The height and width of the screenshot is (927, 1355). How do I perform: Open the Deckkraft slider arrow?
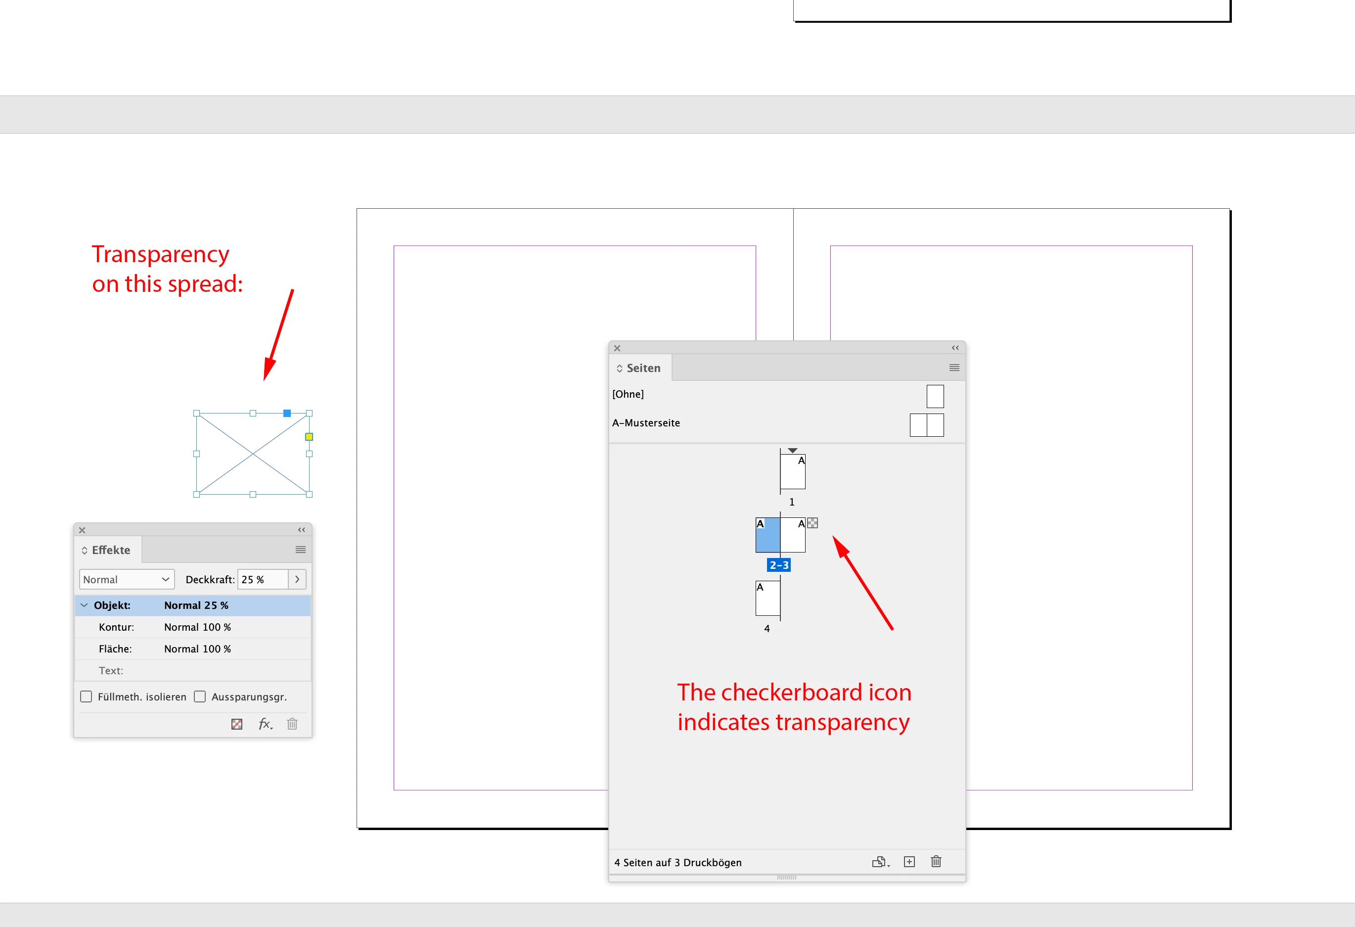point(297,579)
